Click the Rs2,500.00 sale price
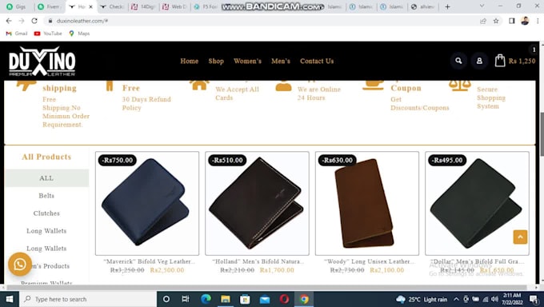The image size is (544, 307). pyautogui.click(x=167, y=270)
